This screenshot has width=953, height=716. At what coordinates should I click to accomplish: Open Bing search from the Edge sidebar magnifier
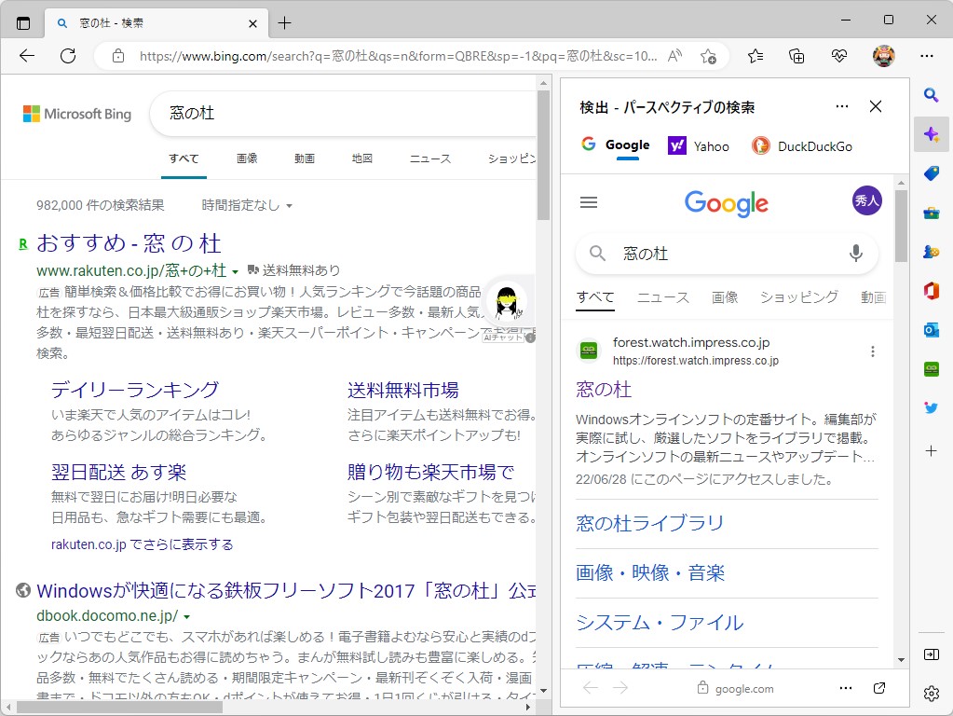tap(932, 94)
